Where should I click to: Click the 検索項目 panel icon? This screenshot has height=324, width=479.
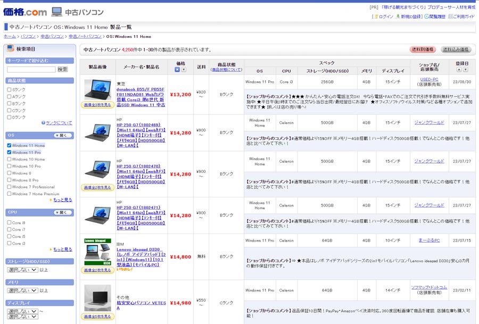[x=11, y=48]
